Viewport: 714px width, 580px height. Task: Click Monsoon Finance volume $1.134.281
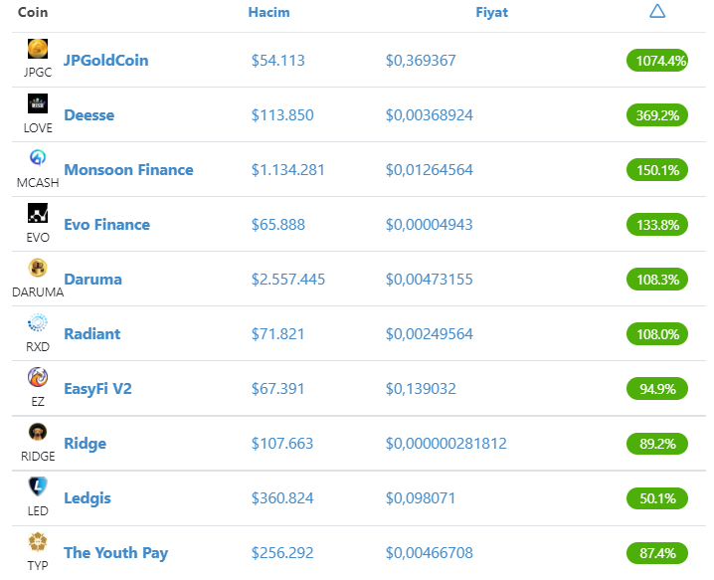[287, 169]
